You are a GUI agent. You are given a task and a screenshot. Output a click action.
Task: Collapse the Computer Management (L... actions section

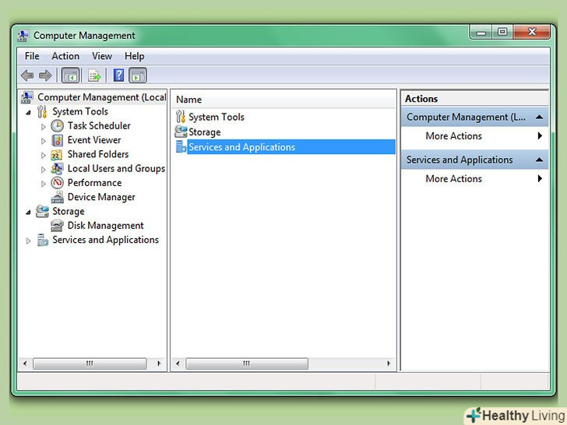click(539, 117)
